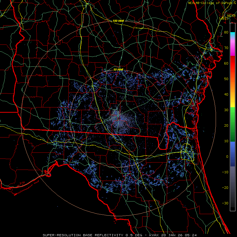This screenshot has height=237, width=237.
Task: Click the dBZ units label above the color bar
Action: [x=224, y=18]
